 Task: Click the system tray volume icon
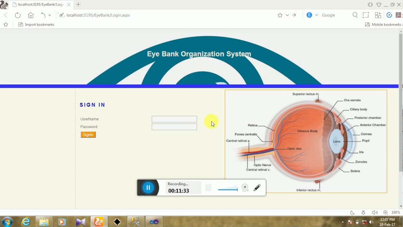(371, 222)
